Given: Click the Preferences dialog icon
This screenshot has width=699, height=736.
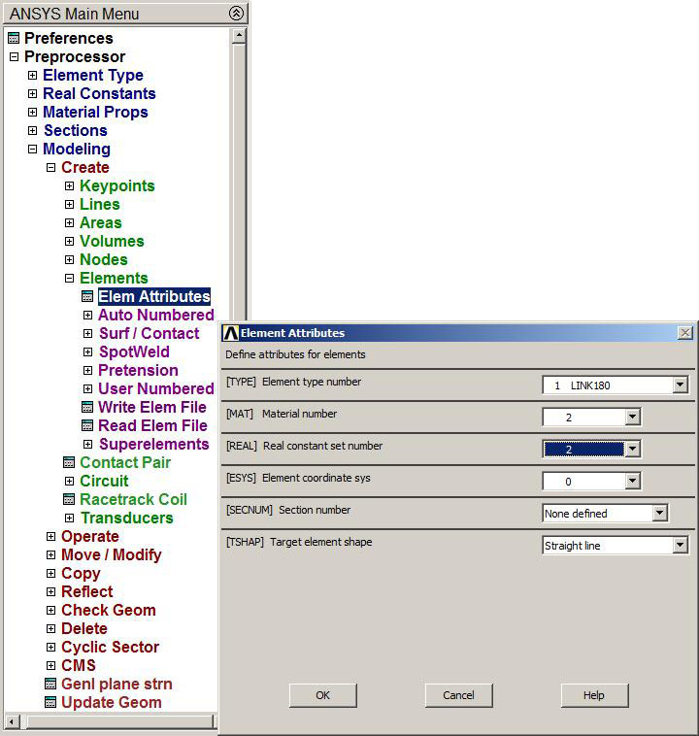Looking at the screenshot, I should point(13,39).
